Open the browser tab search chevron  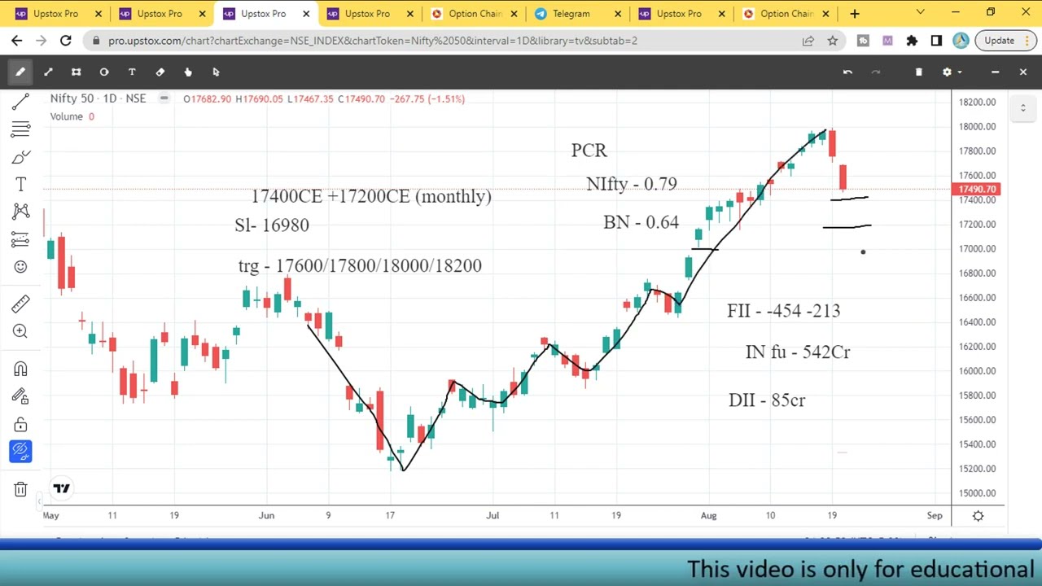click(920, 13)
